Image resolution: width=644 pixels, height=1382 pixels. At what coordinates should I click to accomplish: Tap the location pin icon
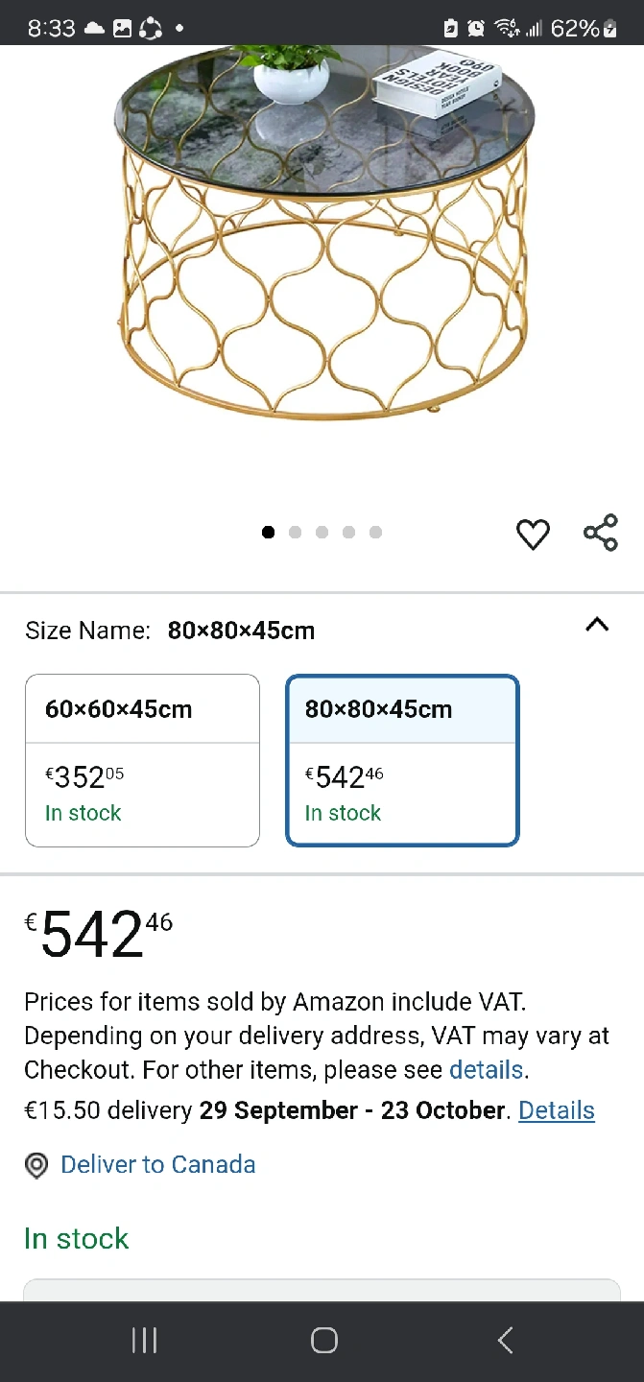pos(36,1165)
